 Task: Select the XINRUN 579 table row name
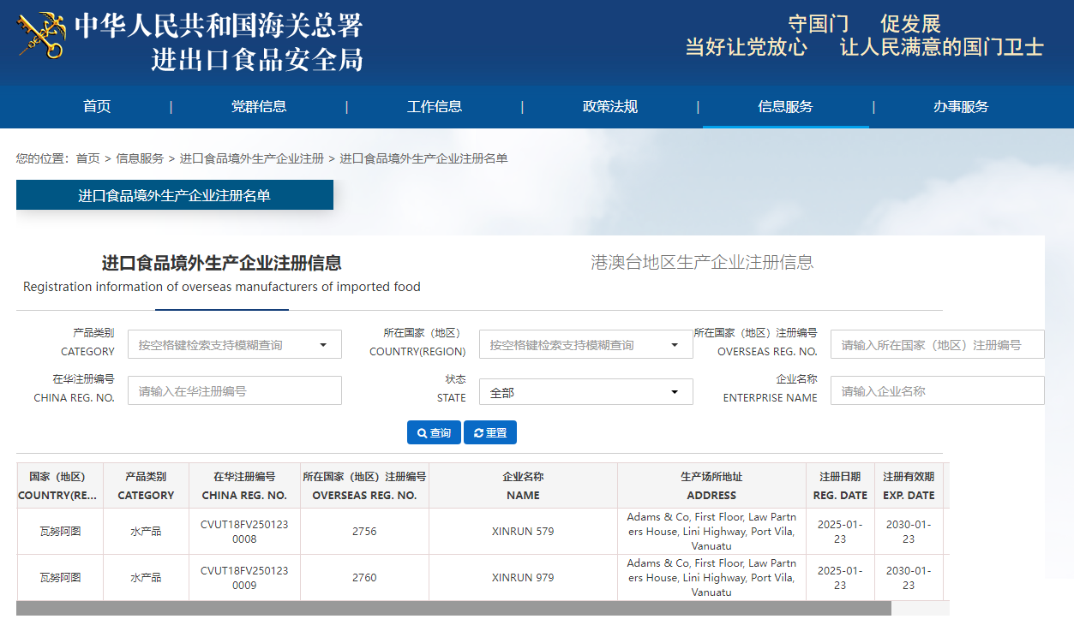pyautogui.click(x=523, y=532)
